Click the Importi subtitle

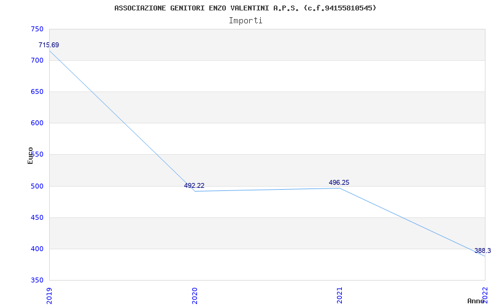tap(245, 21)
